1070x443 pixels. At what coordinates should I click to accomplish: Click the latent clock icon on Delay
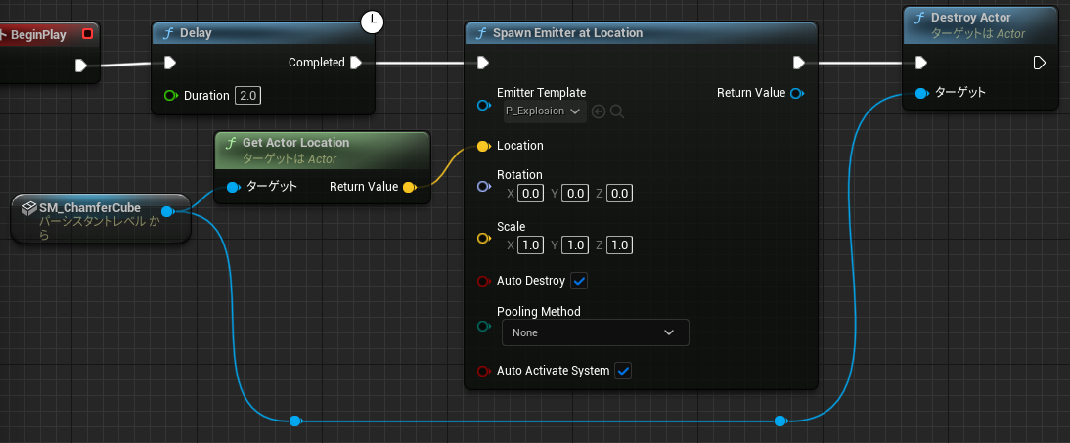pyautogui.click(x=372, y=22)
